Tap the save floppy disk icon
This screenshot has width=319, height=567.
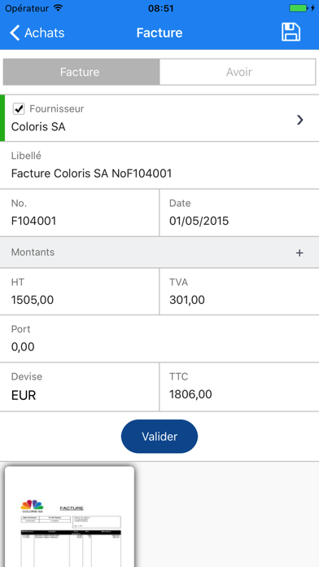pyautogui.click(x=291, y=33)
